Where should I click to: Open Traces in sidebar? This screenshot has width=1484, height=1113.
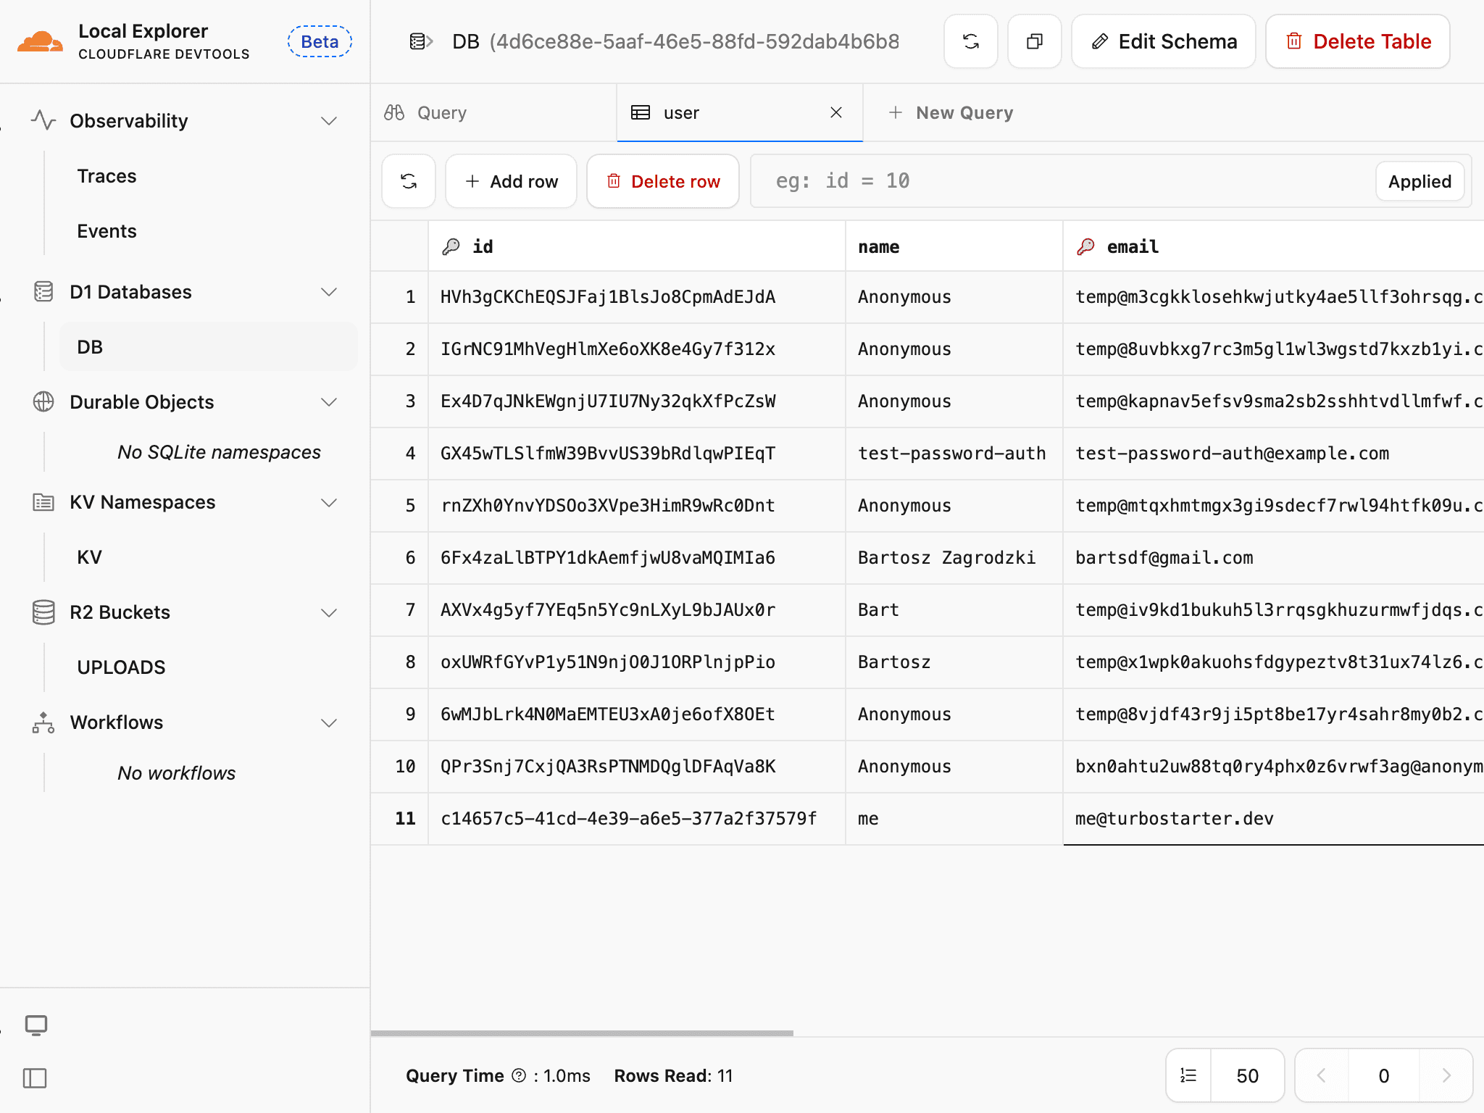(107, 175)
